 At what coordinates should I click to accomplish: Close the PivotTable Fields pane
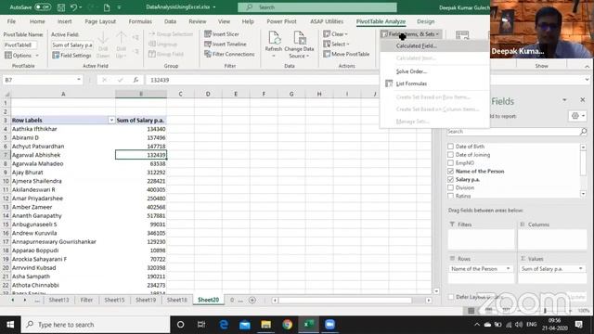[x=582, y=99]
